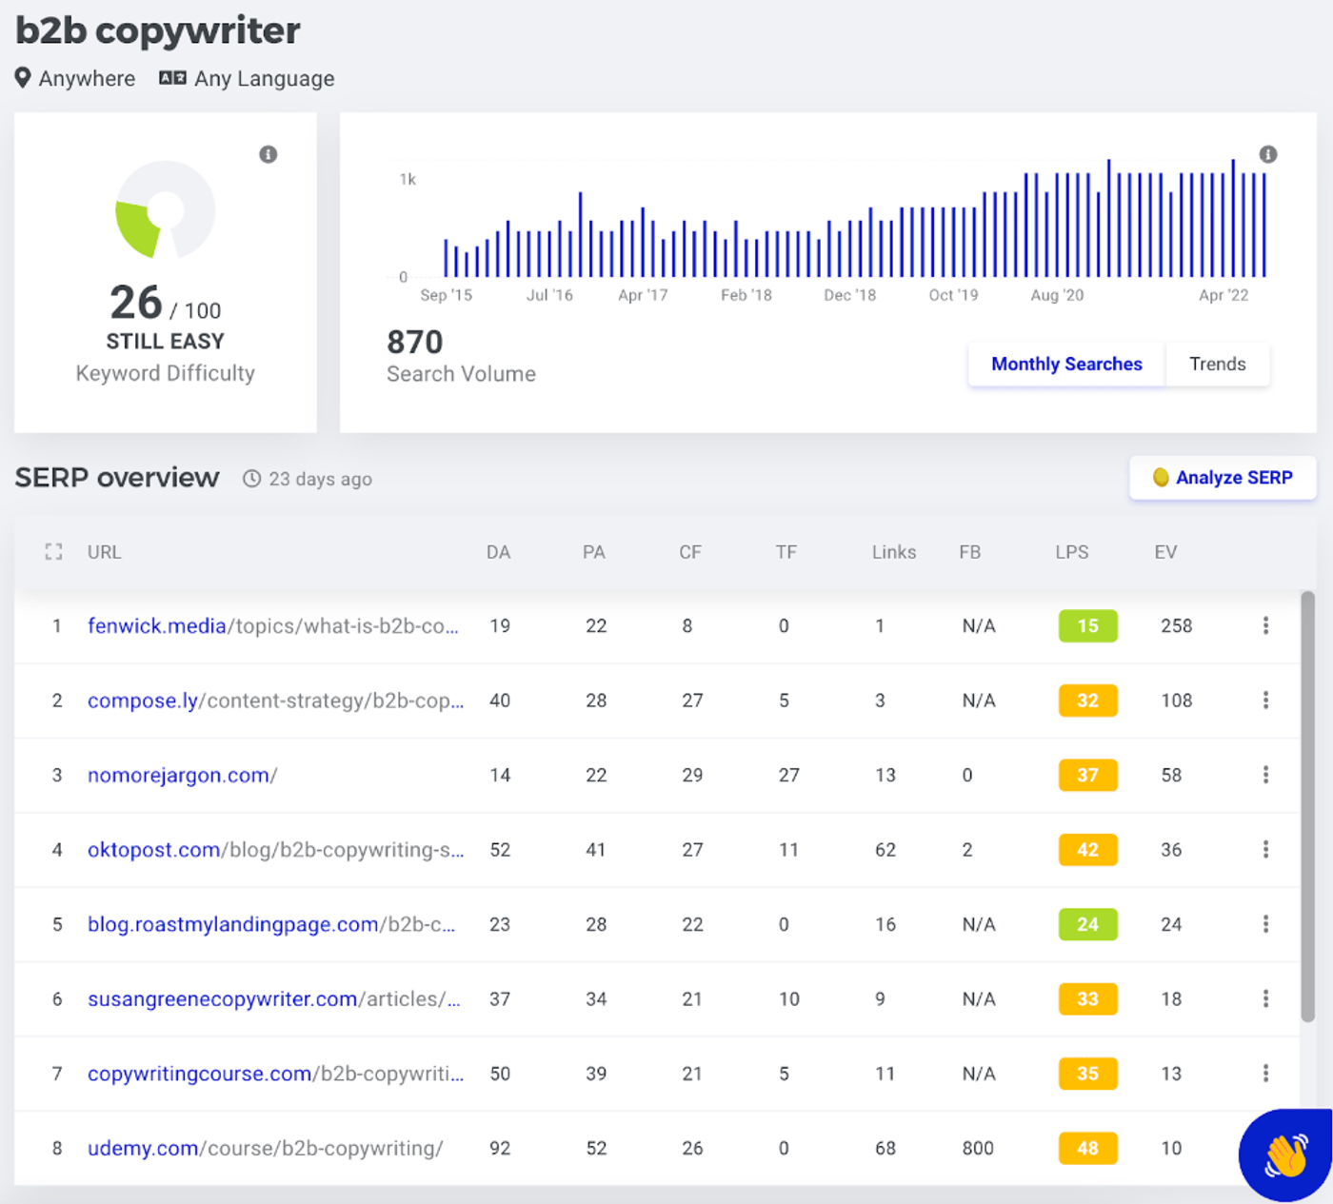Image resolution: width=1333 pixels, height=1204 pixels.
Task: Sort by the TF column header
Action: click(786, 552)
